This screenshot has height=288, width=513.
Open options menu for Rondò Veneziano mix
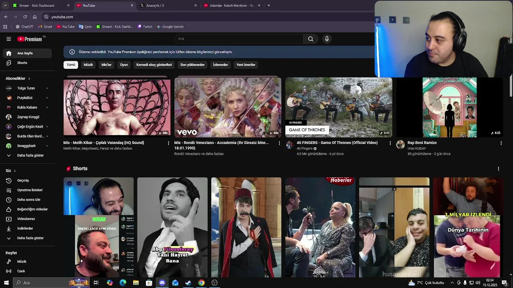click(279, 143)
